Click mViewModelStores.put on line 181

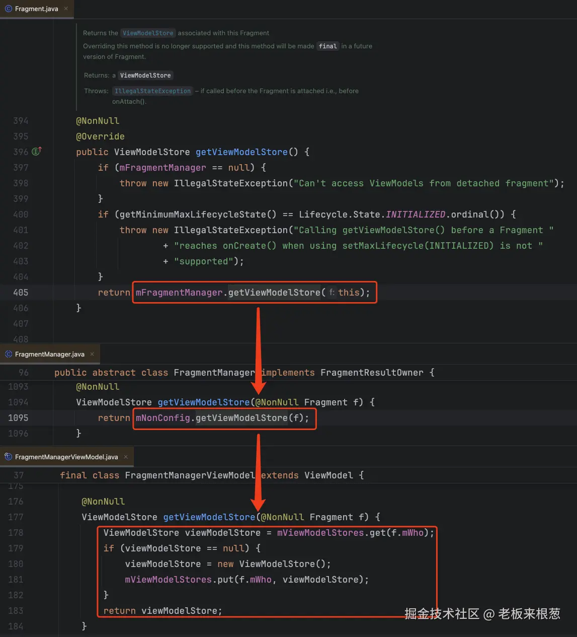pyautogui.click(x=179, y=580)
